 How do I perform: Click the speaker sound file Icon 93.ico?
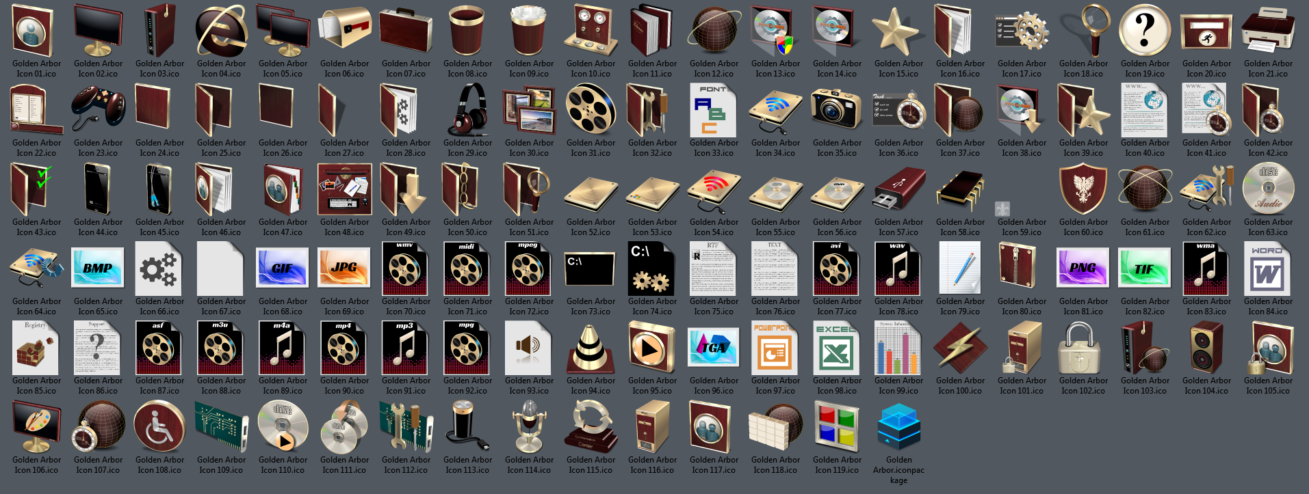click(529, 348)
